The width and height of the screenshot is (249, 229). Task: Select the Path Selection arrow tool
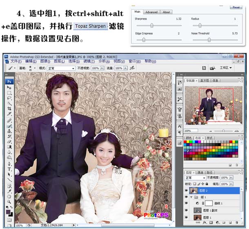click(x=9, y=175)
